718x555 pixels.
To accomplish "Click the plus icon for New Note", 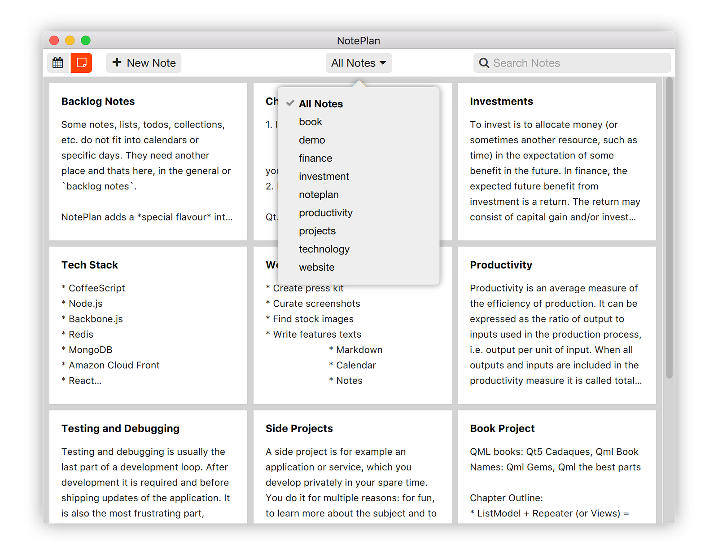I will click(117, 62).
